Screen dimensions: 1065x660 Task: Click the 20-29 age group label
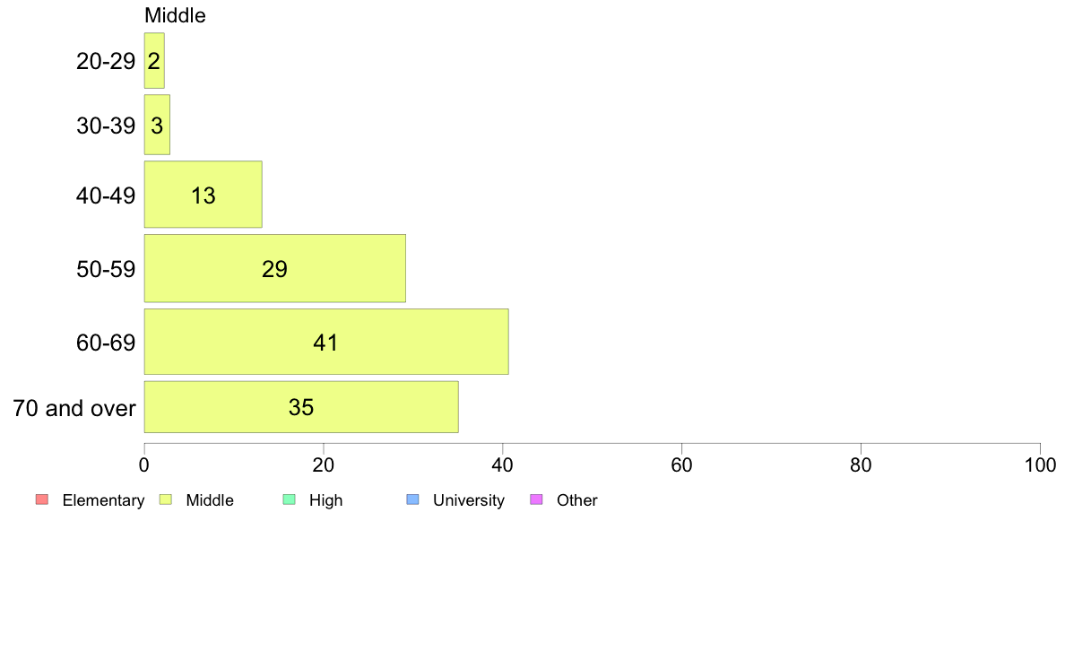(x=106, y=61)
